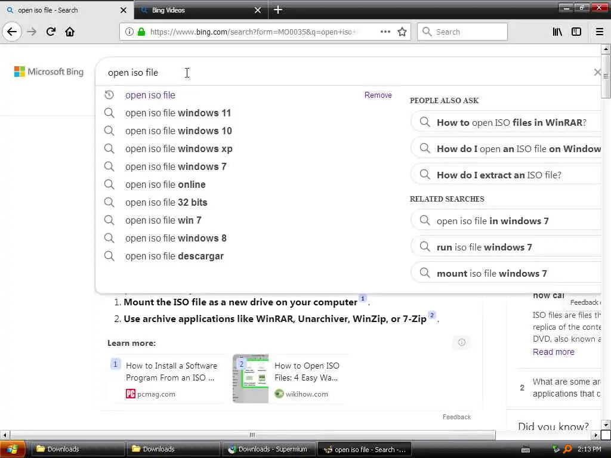Click the vertical scrollbar up arrow
611x458 pixels.
606,49
